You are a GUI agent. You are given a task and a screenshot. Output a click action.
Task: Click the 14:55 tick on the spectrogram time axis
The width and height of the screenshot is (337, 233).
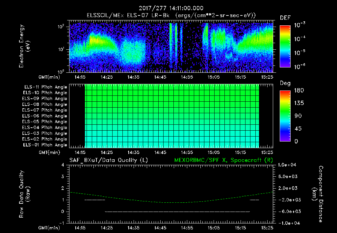[x=187, y=77]
